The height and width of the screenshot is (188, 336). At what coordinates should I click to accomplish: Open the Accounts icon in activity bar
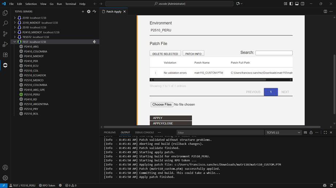pos(5,168)
